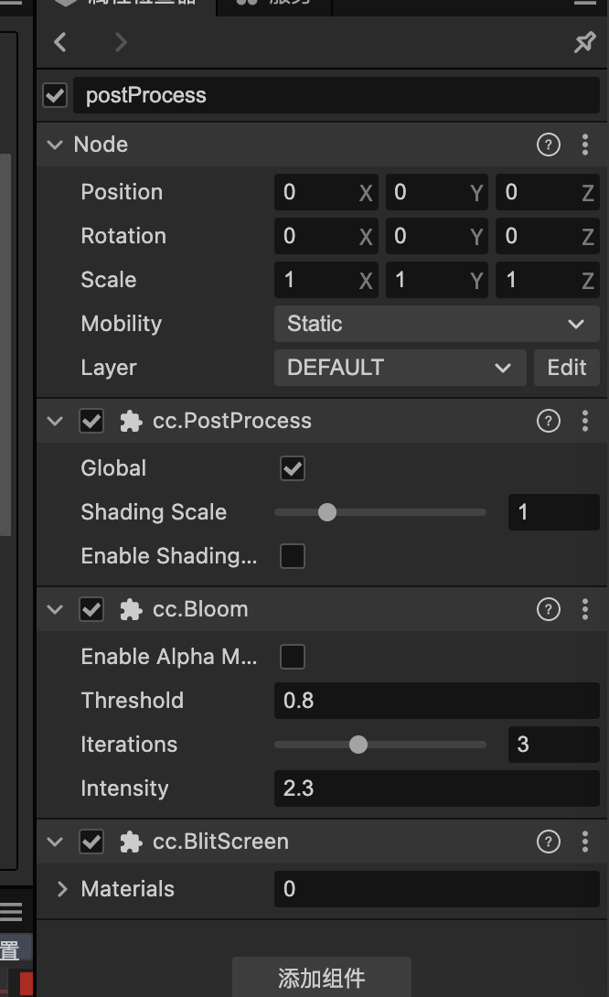
Task: Go back with the left arrow icon
Action: [60, 42]
